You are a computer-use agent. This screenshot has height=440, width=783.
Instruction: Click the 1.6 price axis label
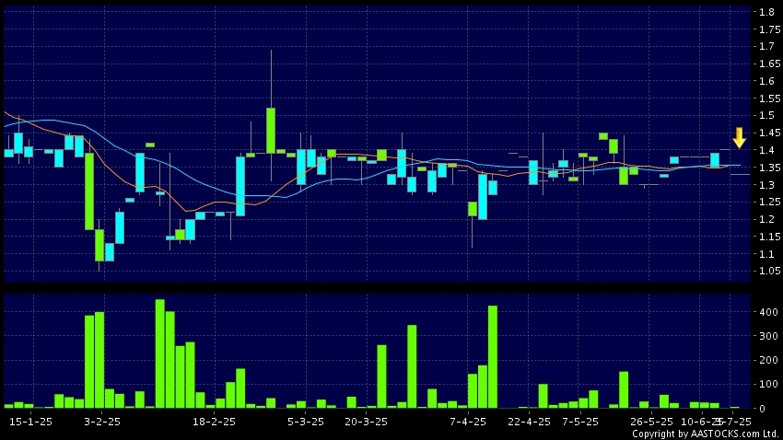pyautogui.click(x=767, y=81)
